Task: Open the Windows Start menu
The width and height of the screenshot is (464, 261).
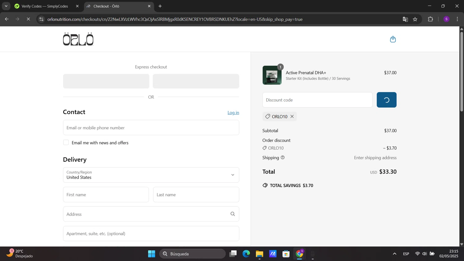Action: 152,254
